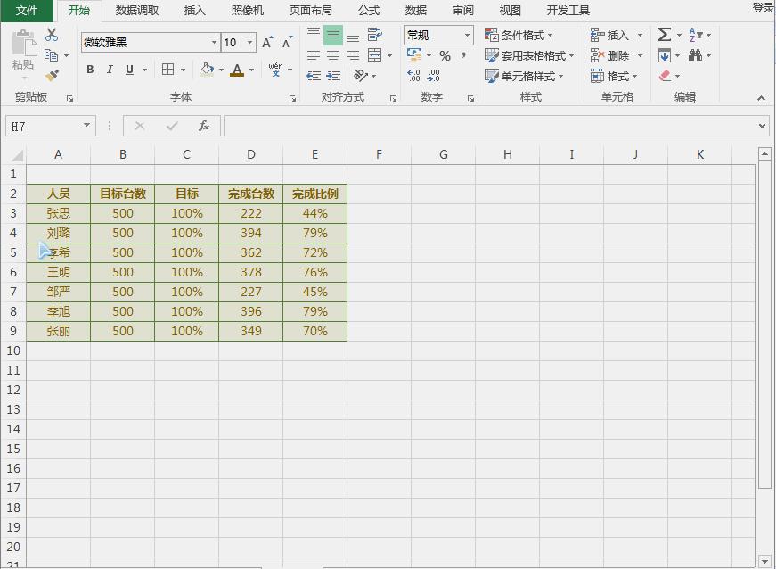Click the 插入 insert cells icon
The image size is (776, 569).
(x=595, y=34)
